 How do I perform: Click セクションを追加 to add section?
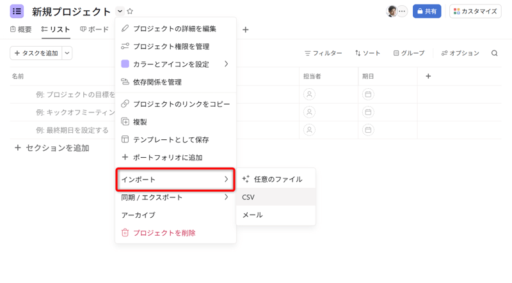point(52,148)
